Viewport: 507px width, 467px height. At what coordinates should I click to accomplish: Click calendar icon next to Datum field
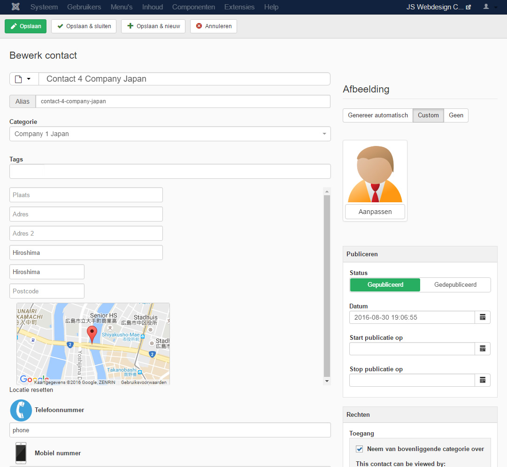[482, 317]
